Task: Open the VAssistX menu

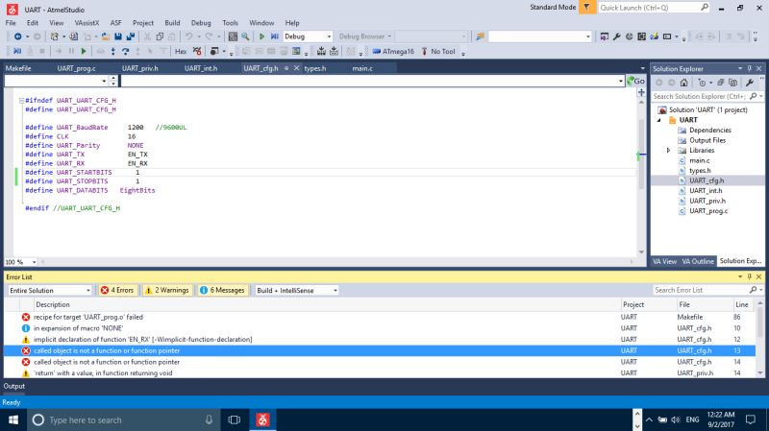Action: coord(87,23)
